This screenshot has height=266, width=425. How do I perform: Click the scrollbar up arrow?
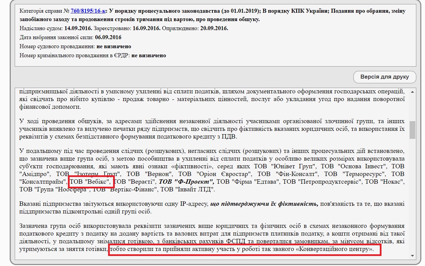412,91
